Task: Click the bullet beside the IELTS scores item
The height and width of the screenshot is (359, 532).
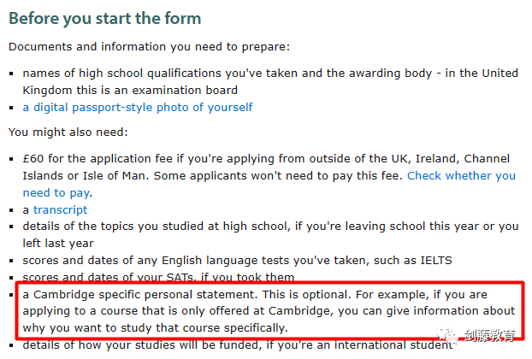Action: (11, 261)
